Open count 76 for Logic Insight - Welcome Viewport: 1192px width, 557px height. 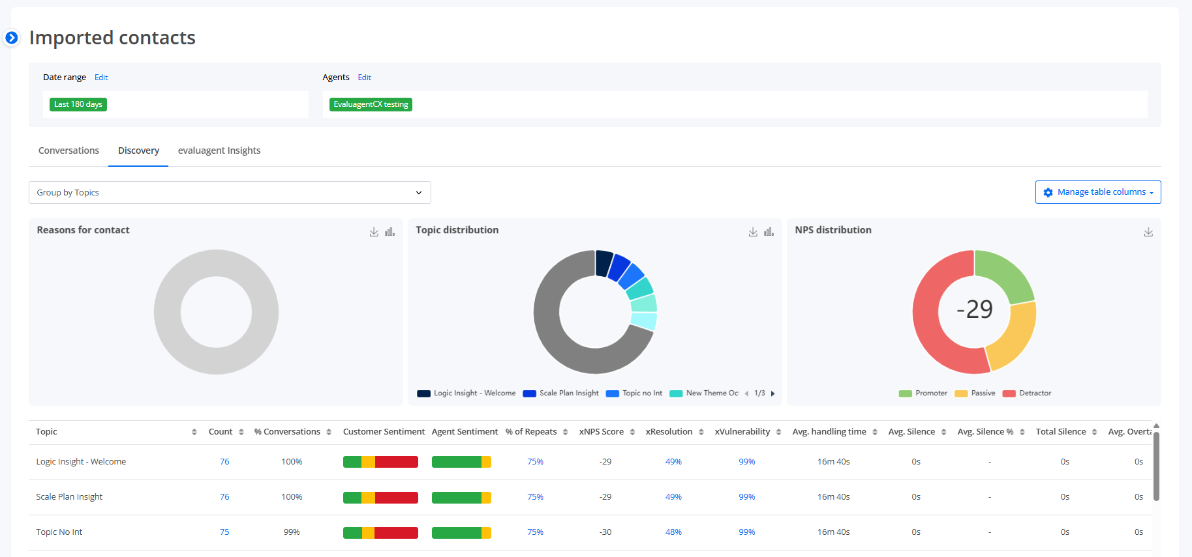[224, 462]
